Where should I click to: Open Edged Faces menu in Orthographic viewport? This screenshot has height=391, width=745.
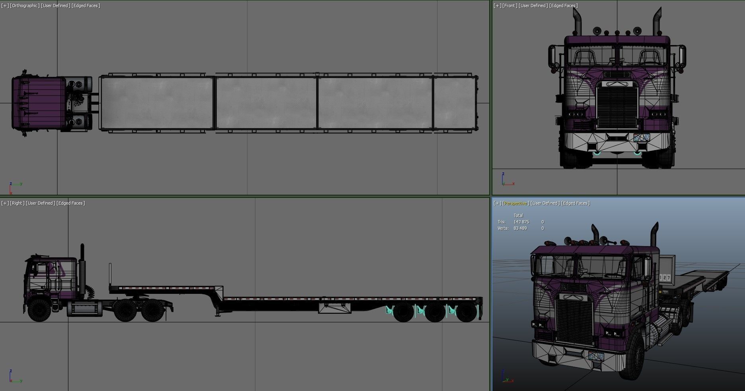click(x=86, y=6)
